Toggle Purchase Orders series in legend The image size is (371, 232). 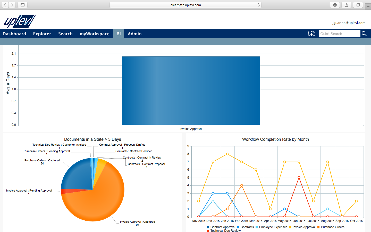tap(332, 227)
